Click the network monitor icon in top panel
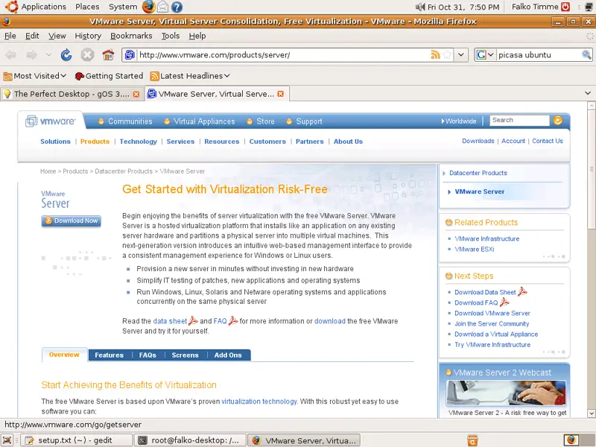Screen dimensions: 596x447 coord(589,7)
